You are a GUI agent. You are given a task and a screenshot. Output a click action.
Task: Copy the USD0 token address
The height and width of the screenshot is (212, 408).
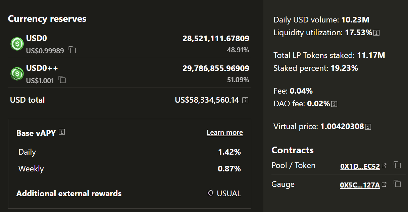(72, 50)
